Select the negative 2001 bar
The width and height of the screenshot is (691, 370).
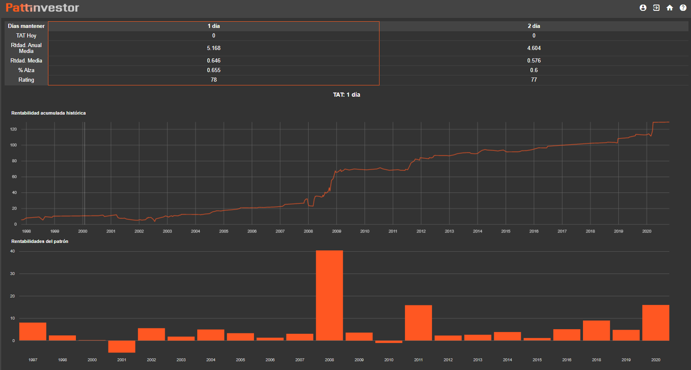[x=122, y=346]
